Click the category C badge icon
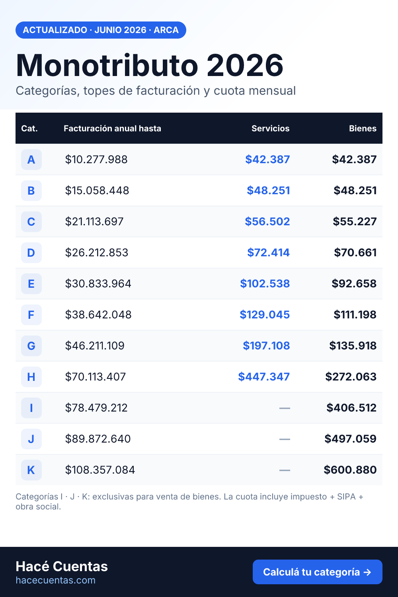This screenshot has height=597, width=398. [31, 222]
